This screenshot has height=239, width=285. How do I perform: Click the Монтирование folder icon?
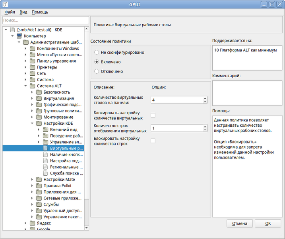coord(39,117)
